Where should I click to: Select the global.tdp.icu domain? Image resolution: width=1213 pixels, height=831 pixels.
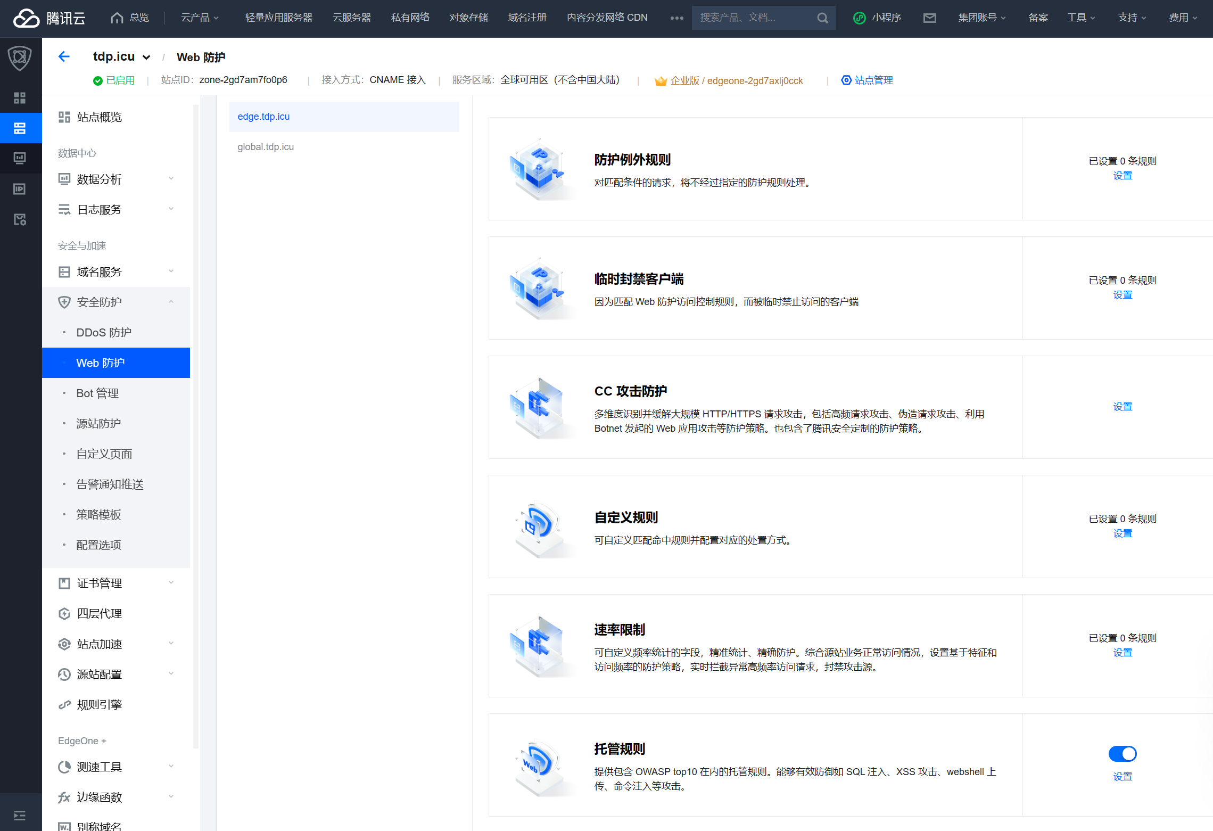(344, 147)
